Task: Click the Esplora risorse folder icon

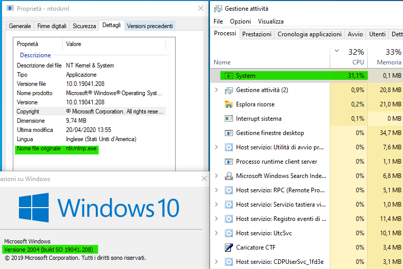Action: coord(229,104)
